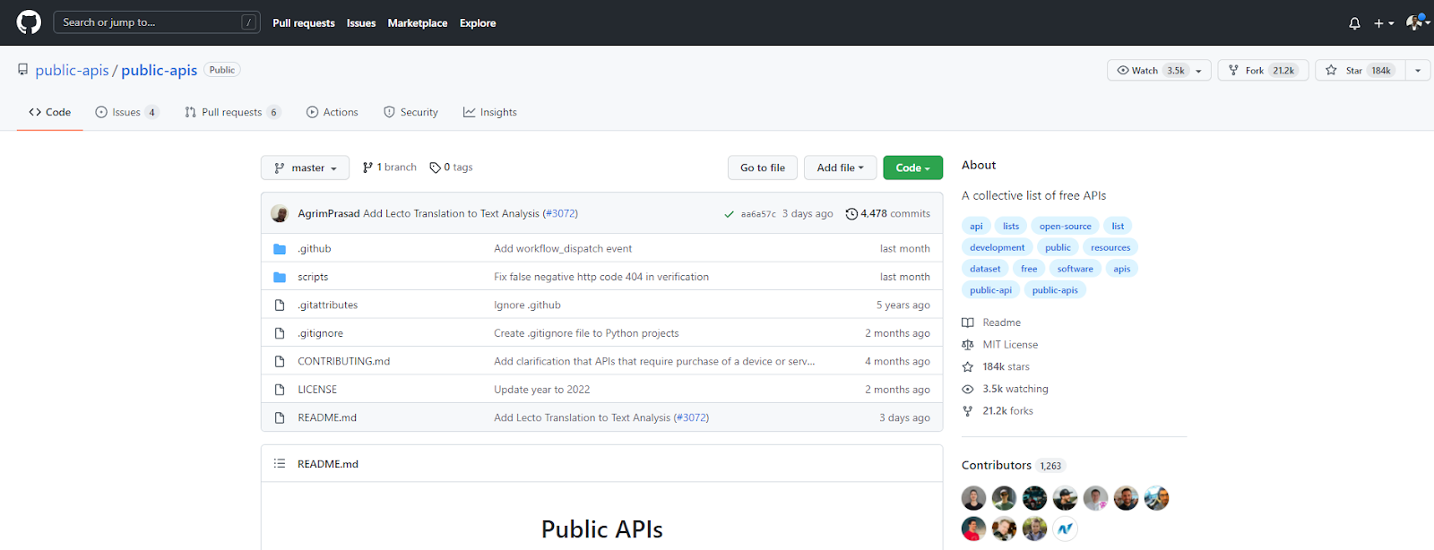The height and width of the screenshot is (550, 1434).
Task: Click the Go to file button
Action: [763, 168]
